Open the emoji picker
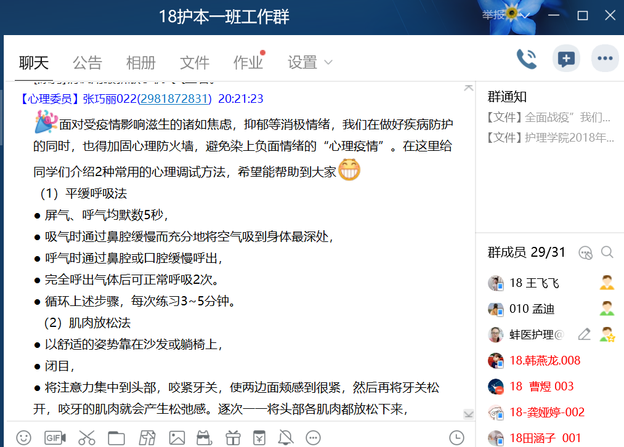 pyautogui.click(x=23, y=438)
